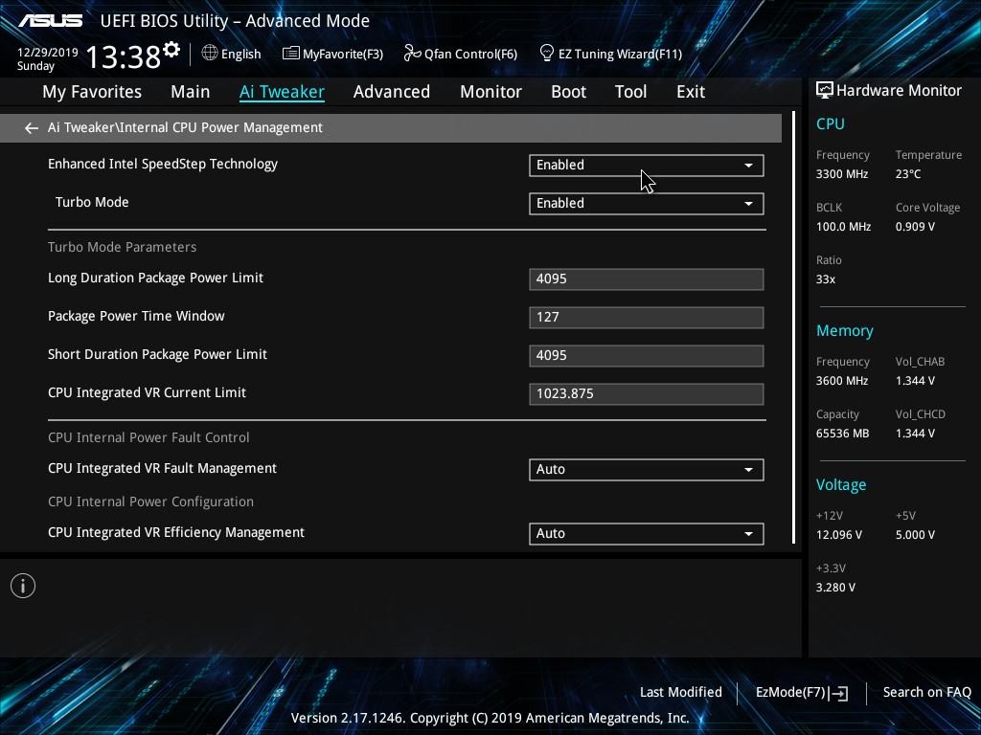Click EZ Tuning Wizard(F11) label
The width and height of the screenshot is (981, 735).
click(x=620, y=54)
